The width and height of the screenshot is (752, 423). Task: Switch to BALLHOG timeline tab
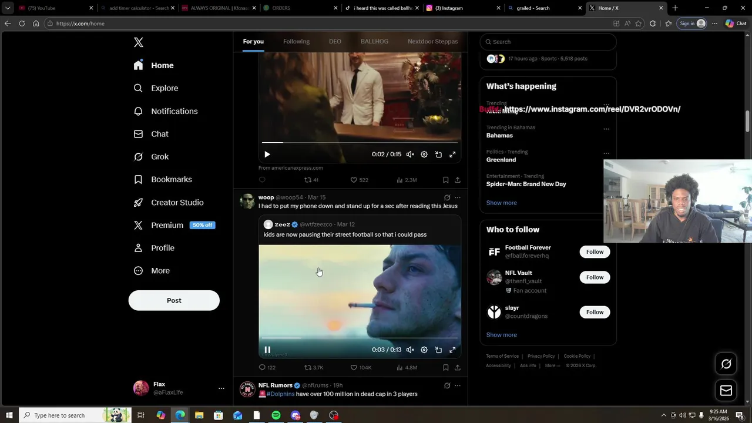pos(374,41)
